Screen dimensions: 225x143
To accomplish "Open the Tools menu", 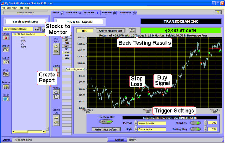I will coord(21,8).
